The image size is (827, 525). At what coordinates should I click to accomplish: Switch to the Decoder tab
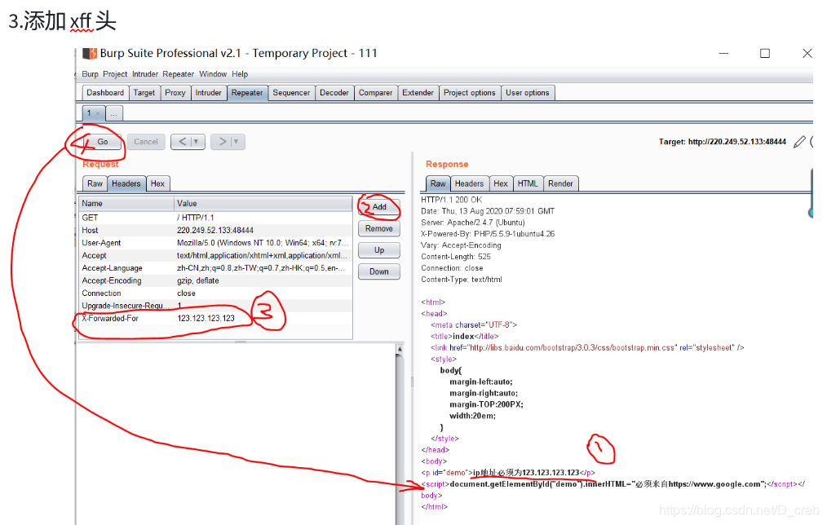334,93
